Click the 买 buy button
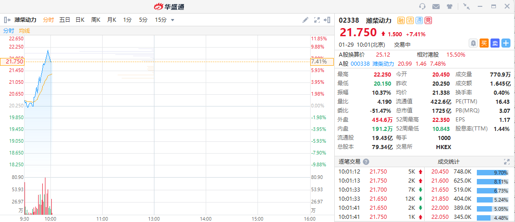 tap(484, 43)
